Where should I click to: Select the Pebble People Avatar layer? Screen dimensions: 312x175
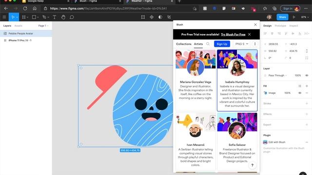point(26,34)
